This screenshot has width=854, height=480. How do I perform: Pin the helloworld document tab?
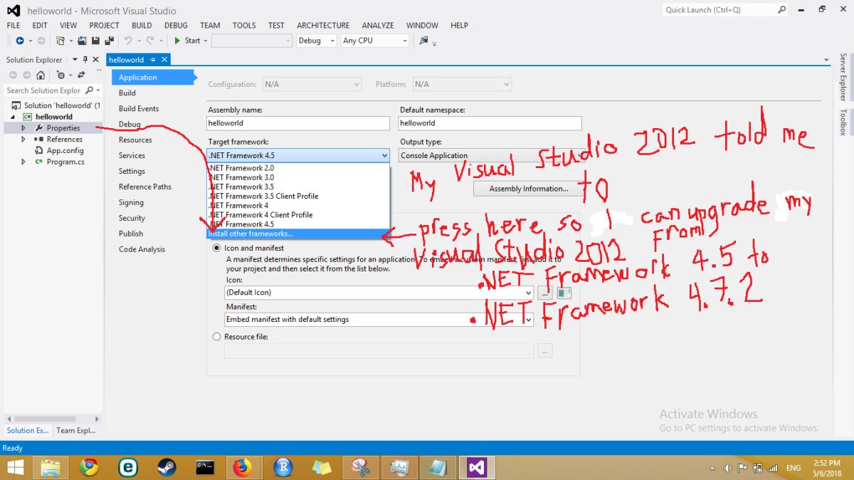coord(153,60)
